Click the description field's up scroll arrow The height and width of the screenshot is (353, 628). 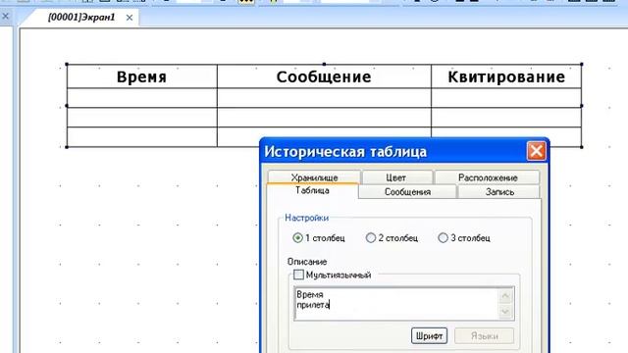(505, 296)
